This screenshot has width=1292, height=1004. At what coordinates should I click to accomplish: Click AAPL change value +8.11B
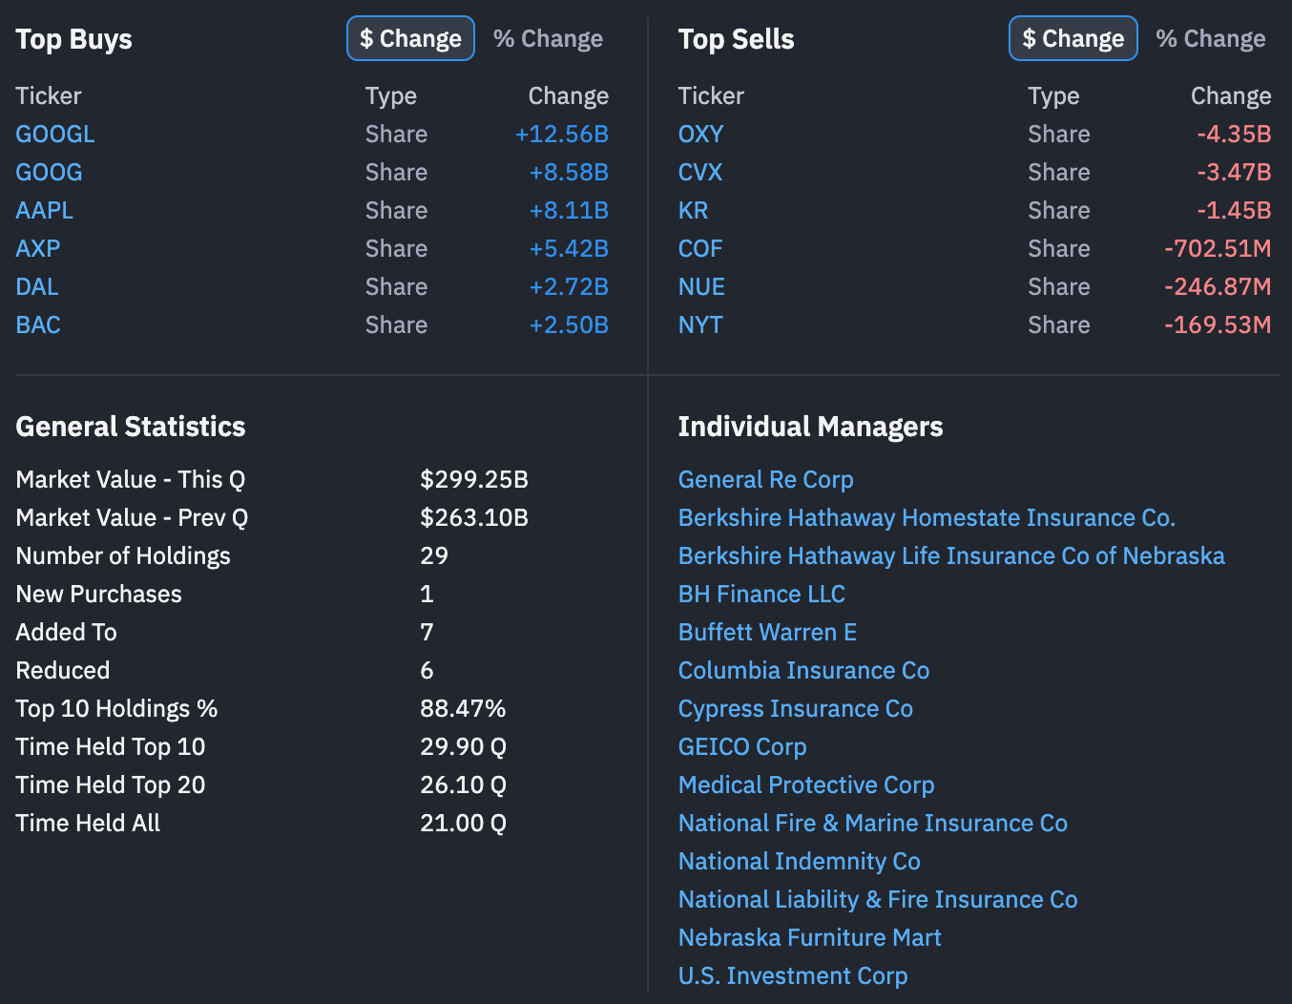569,210
